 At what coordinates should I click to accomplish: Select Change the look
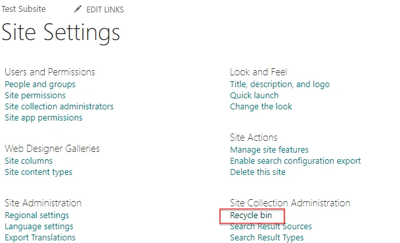pyautogui.click(x=261, y=107)
